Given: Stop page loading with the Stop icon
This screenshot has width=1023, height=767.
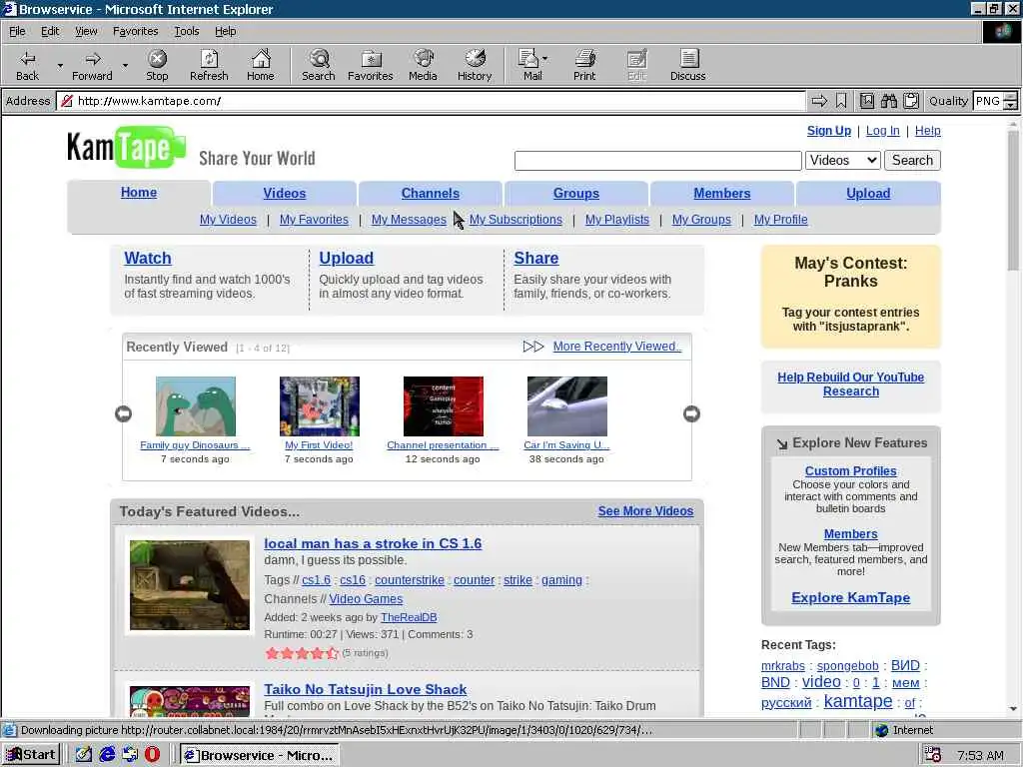Looking at the screenshot, I should [x=157, y=59].
